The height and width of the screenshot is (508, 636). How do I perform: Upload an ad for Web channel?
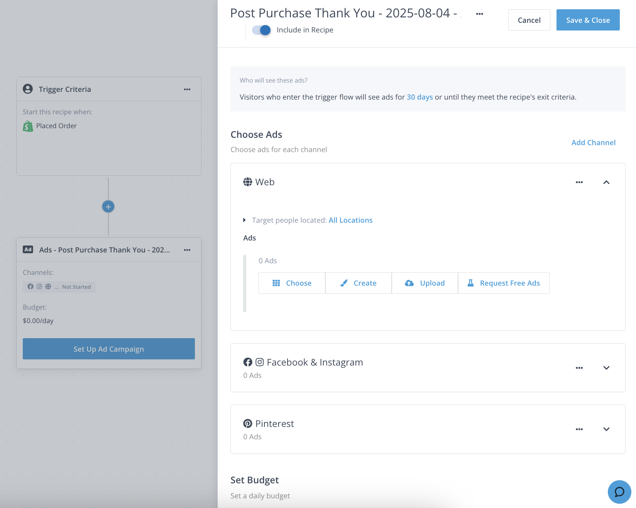click(425, 283)
